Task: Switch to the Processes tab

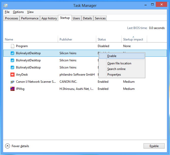Action: 11,18
